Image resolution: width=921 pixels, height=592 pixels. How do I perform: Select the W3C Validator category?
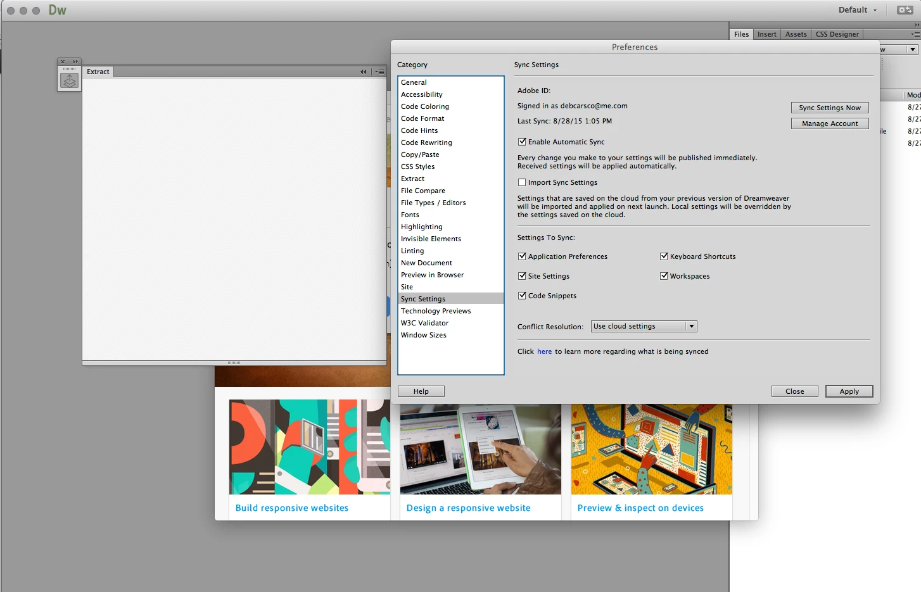[x=451, y=323]
